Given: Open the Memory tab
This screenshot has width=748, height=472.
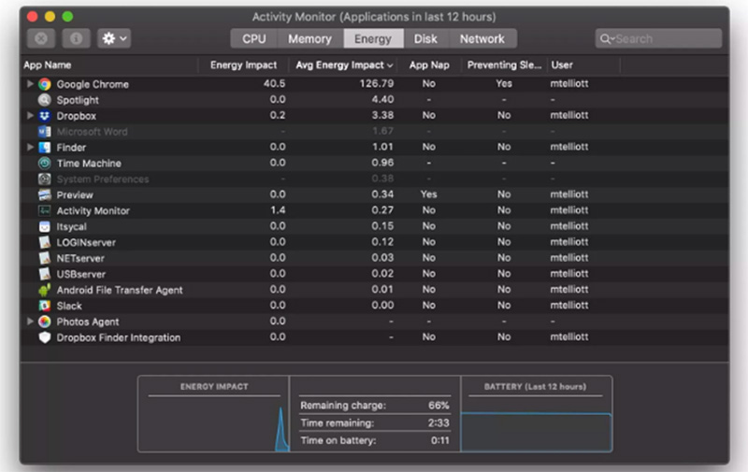Looking at the screenshot, I should tap(309, 39).
